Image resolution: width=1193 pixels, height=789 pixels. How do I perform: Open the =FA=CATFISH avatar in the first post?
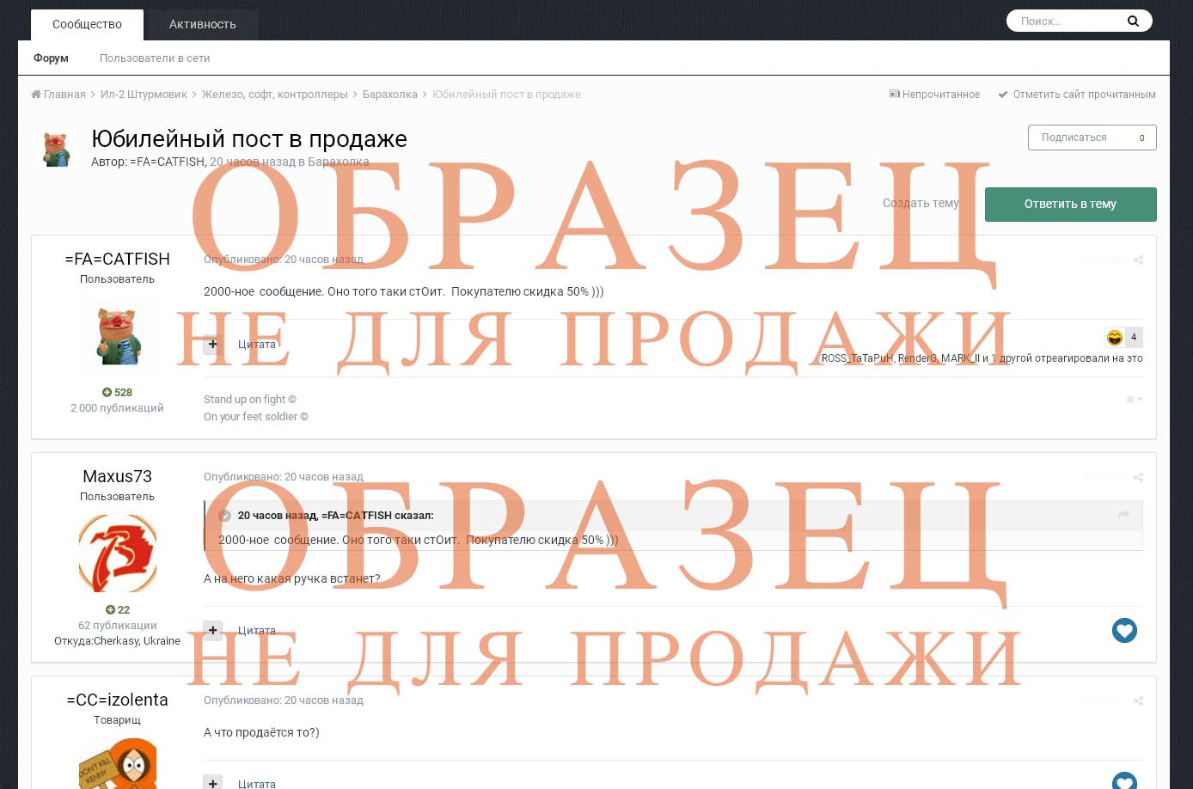pos(117,335)
